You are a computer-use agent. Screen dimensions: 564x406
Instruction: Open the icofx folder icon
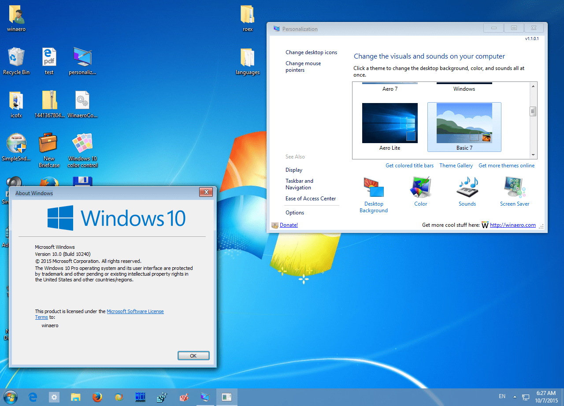tap(16, 100)
